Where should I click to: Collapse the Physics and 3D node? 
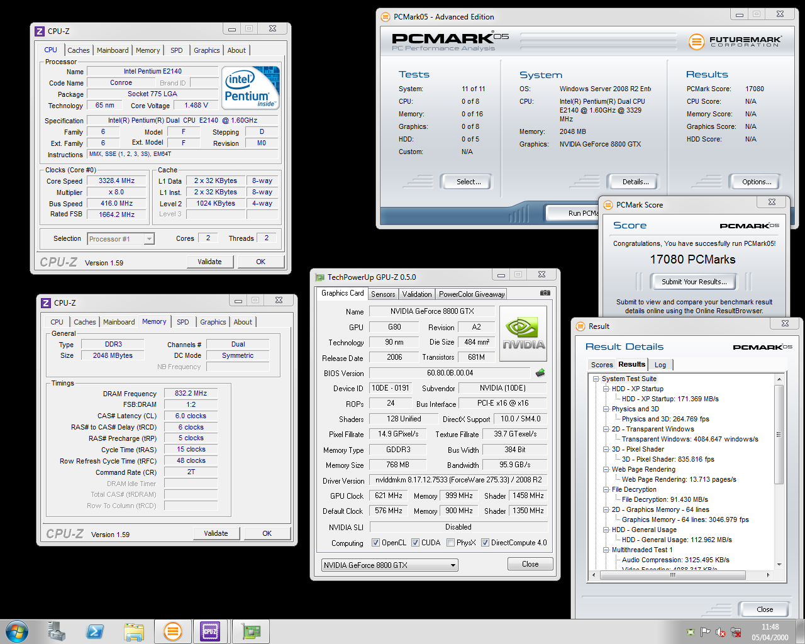point(606,409)
